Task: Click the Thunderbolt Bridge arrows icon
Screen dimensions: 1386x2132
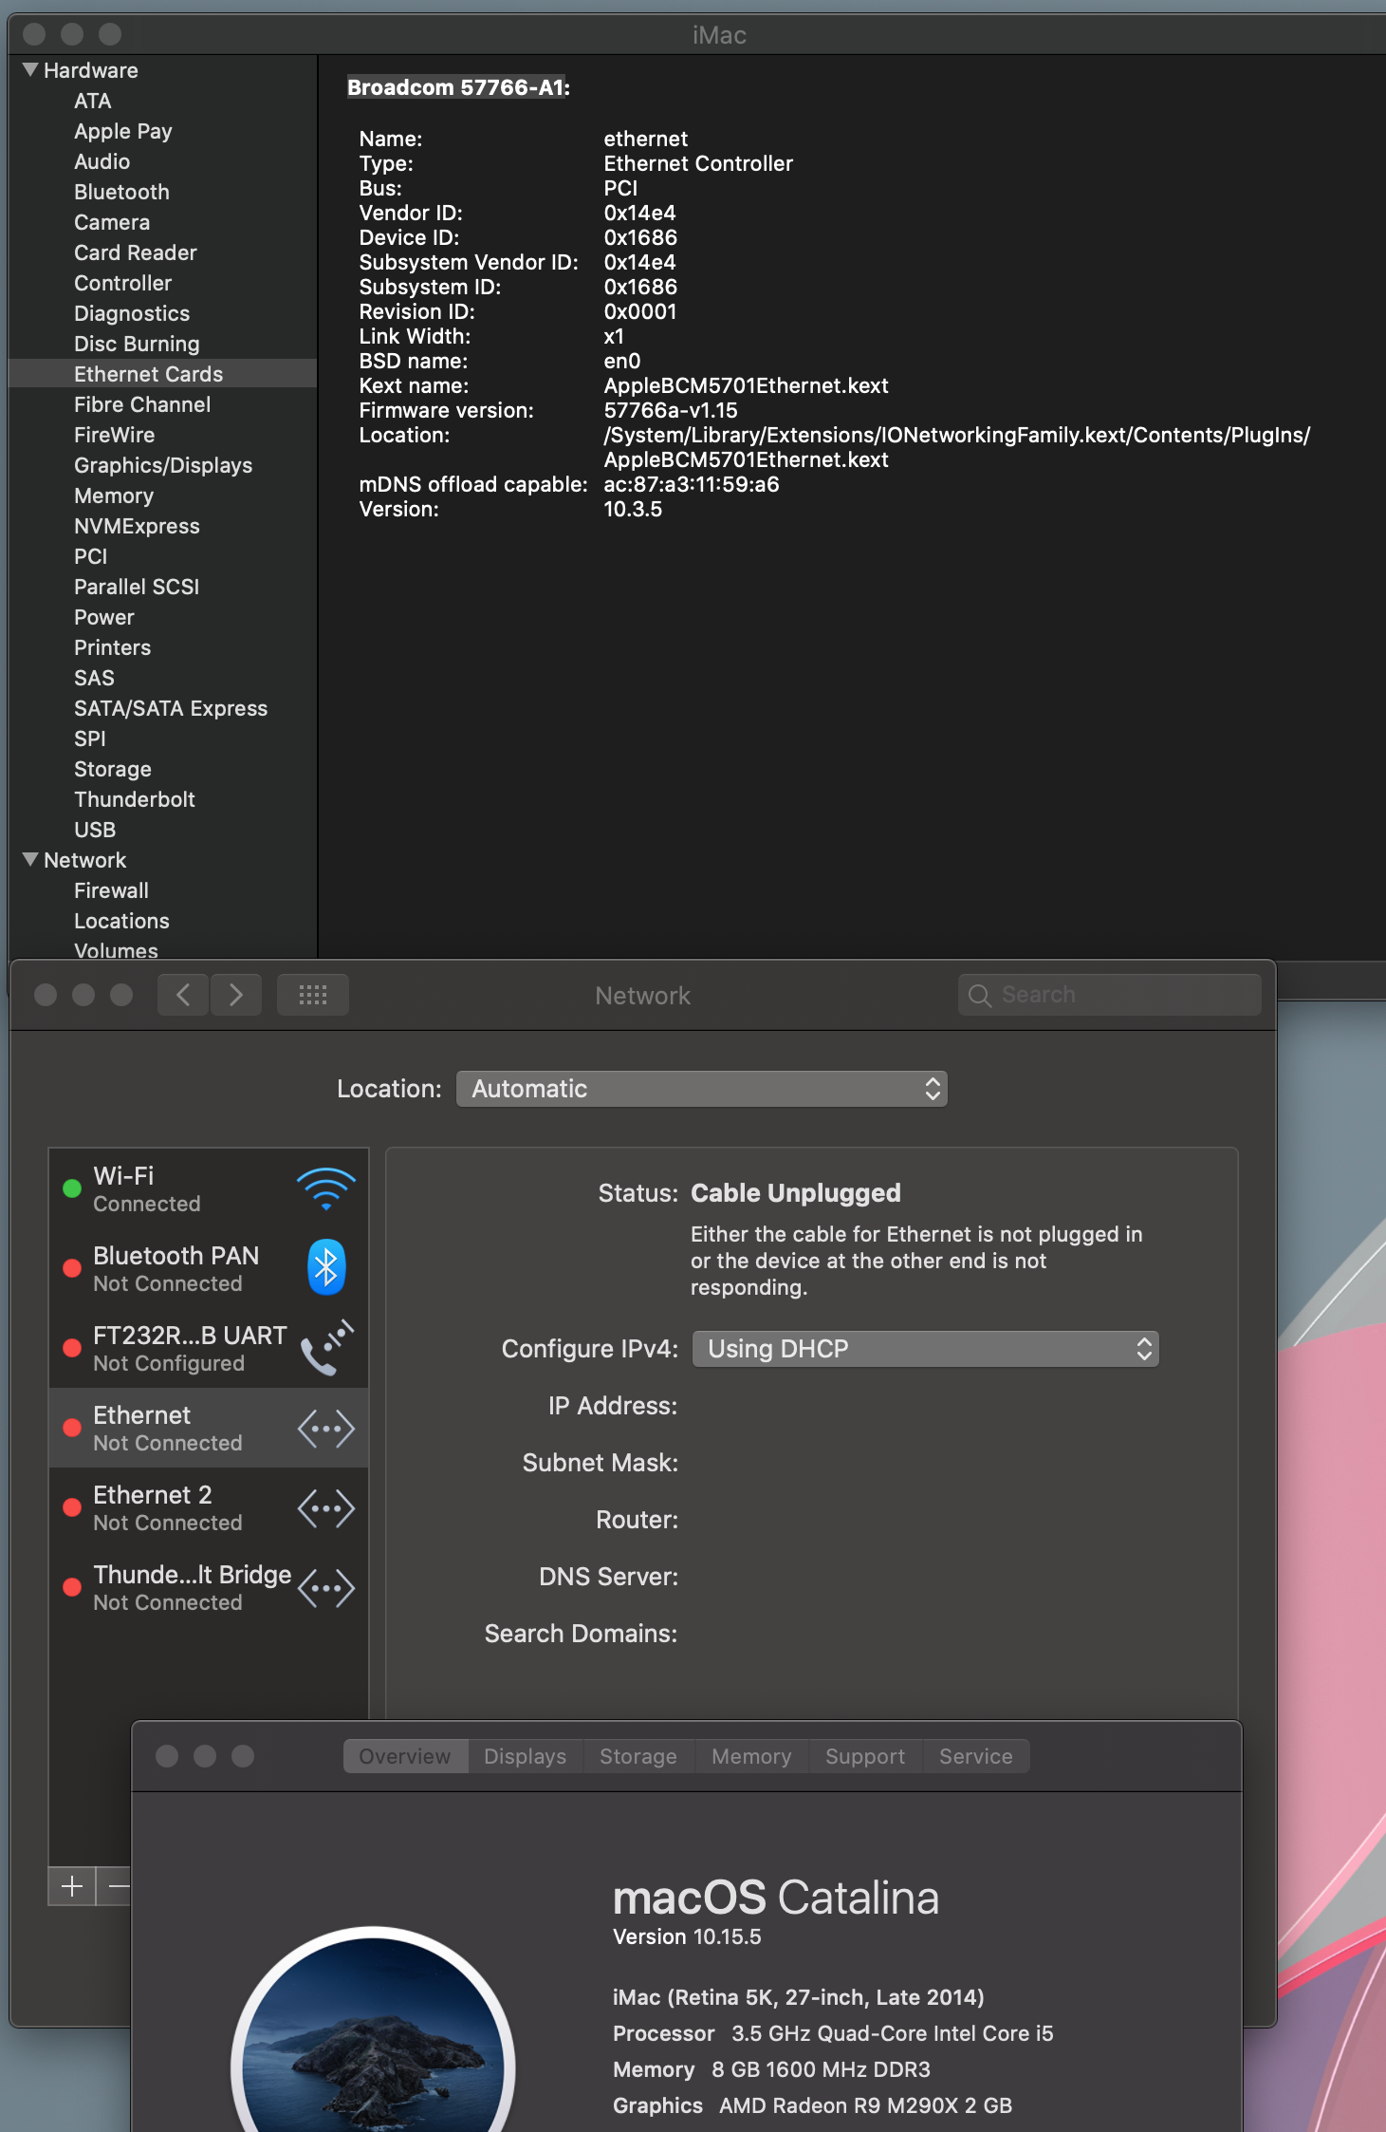Action: (326, 1587)
